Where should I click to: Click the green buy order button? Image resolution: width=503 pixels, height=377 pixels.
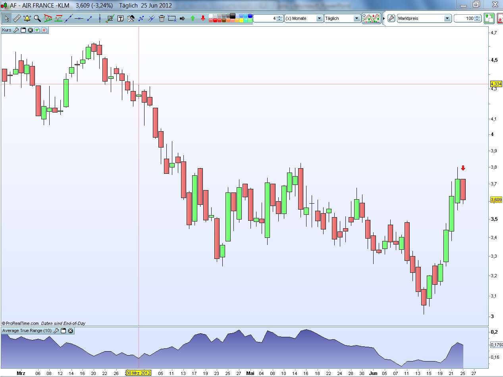pyautogui.click(x=489, y=18)
